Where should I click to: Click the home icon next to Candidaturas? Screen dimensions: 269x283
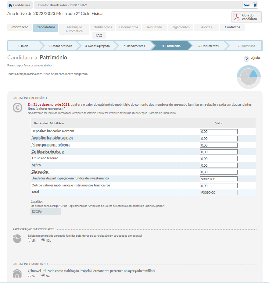[x=10, y=5]
